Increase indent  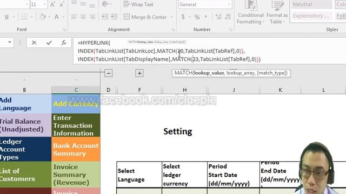[x=114, y=17]
